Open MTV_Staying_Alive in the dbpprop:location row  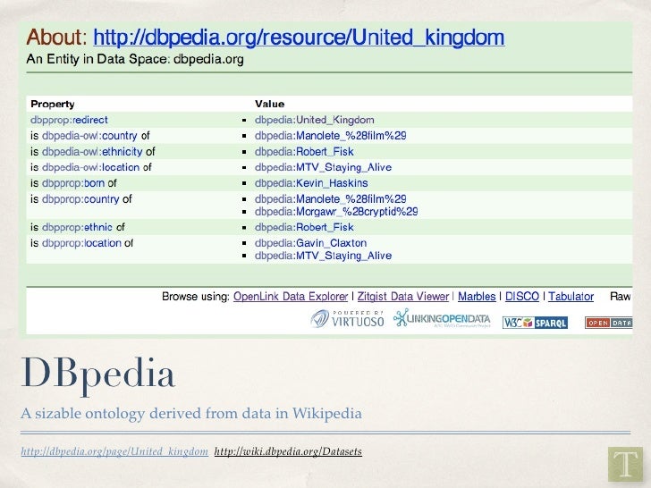point(323,256)
